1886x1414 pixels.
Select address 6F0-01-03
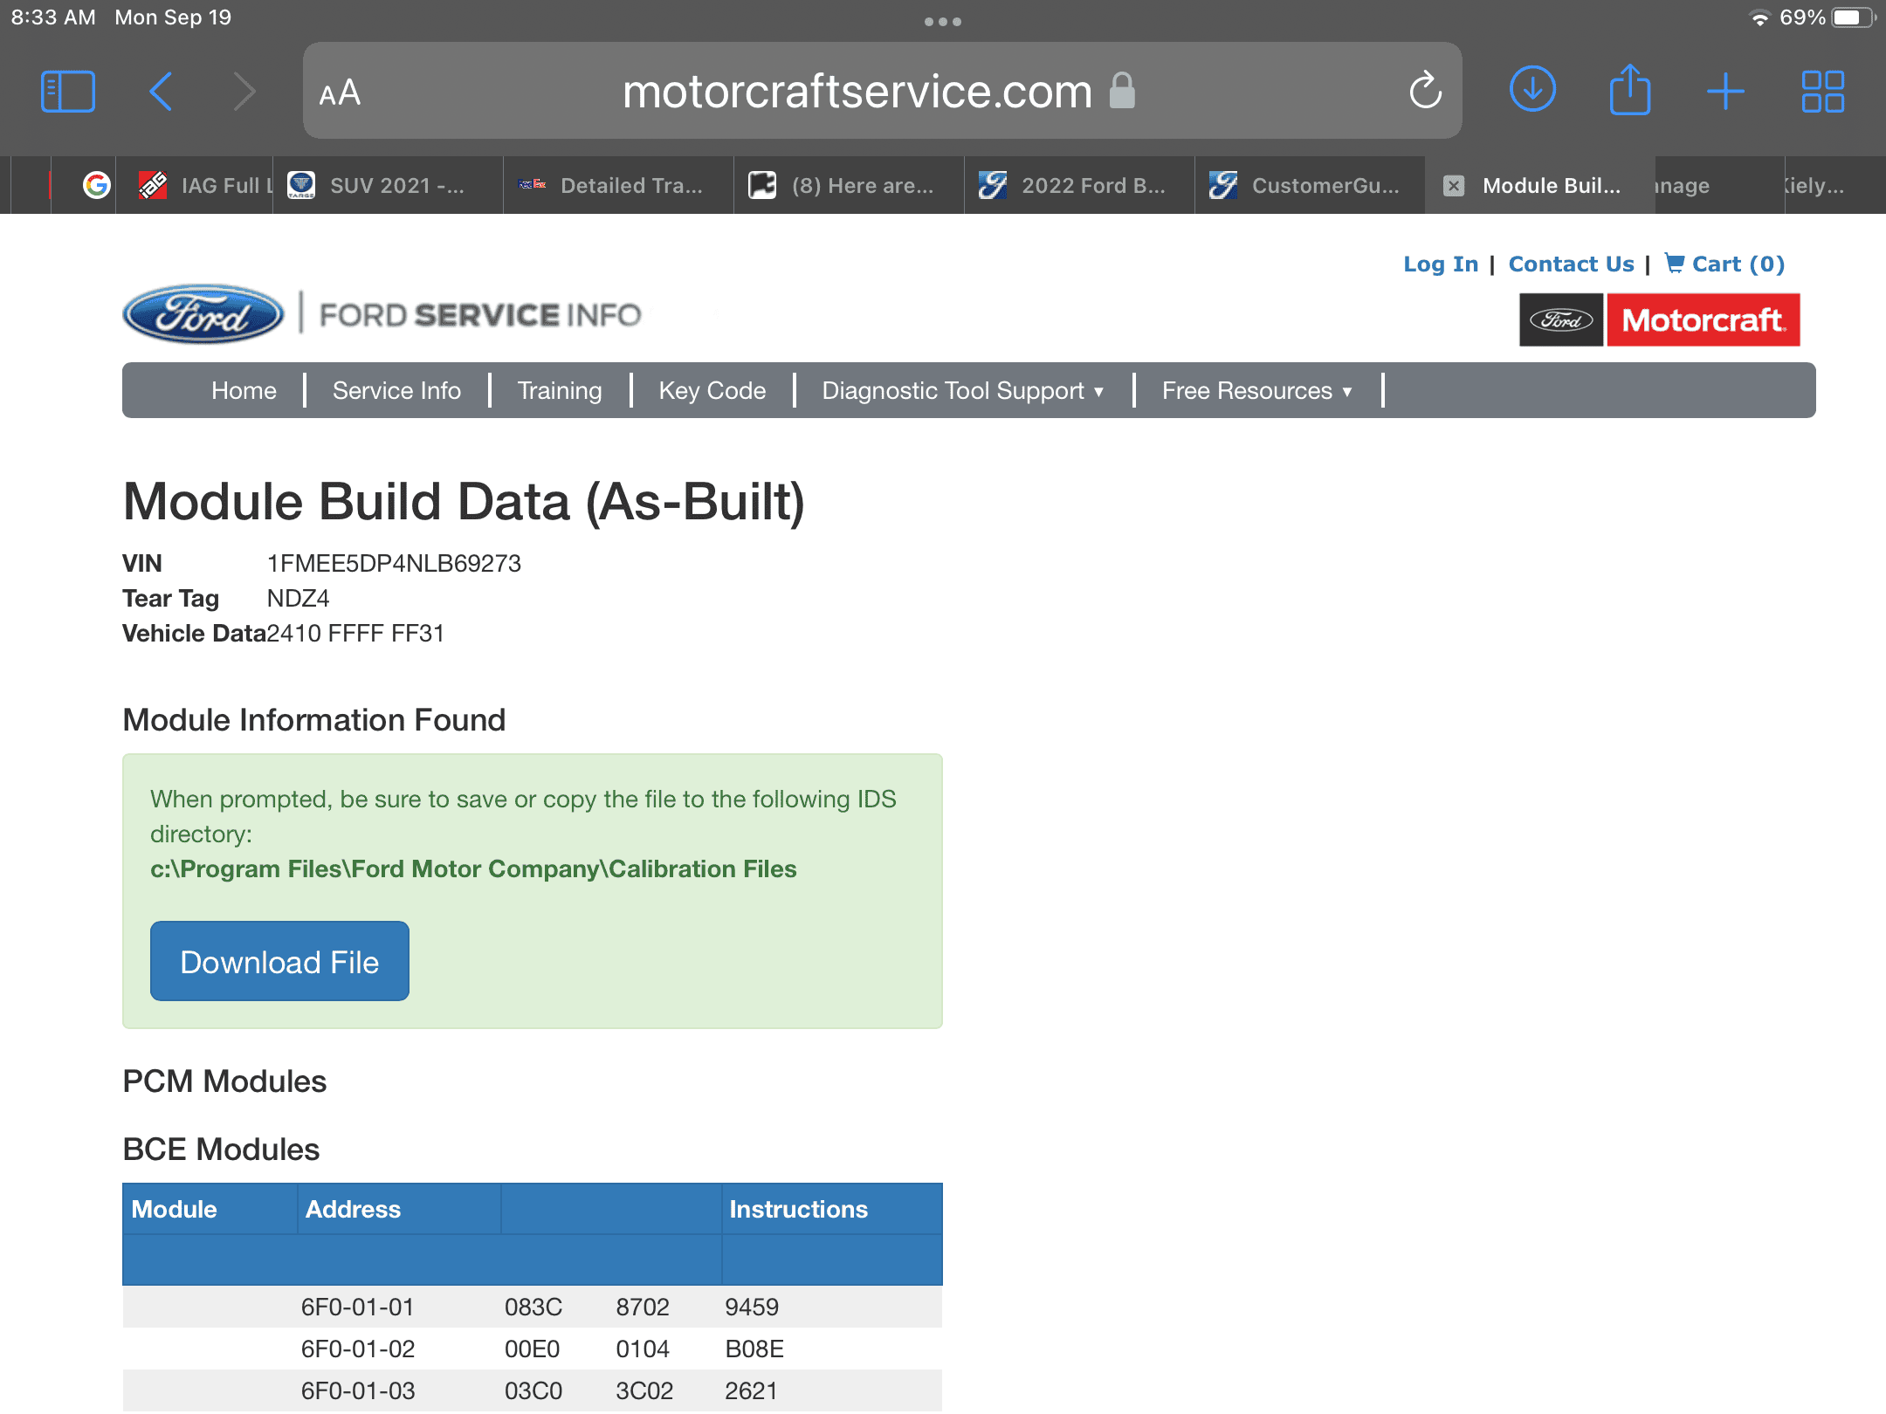[358, 1390]
